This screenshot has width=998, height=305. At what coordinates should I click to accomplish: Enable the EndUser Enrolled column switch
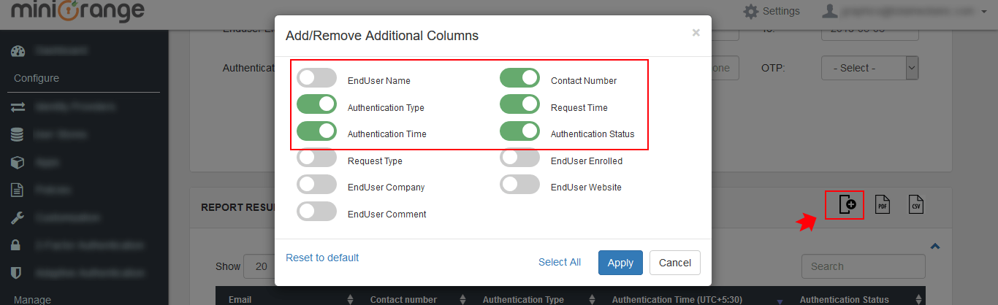coord(519,158)
